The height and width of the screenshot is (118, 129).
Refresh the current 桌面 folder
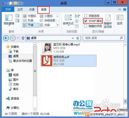pyautogui.click(x=78, y=38)
